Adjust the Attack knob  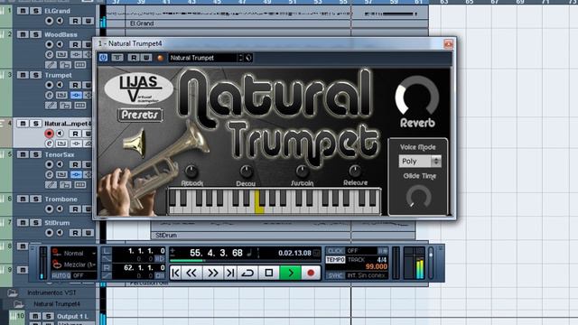pos(191,171)
